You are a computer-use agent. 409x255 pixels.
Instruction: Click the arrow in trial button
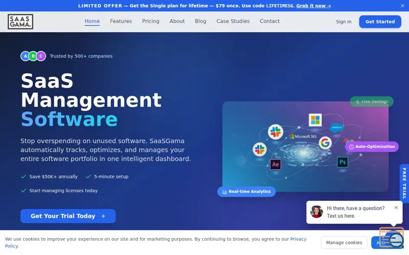click(103, 216)
